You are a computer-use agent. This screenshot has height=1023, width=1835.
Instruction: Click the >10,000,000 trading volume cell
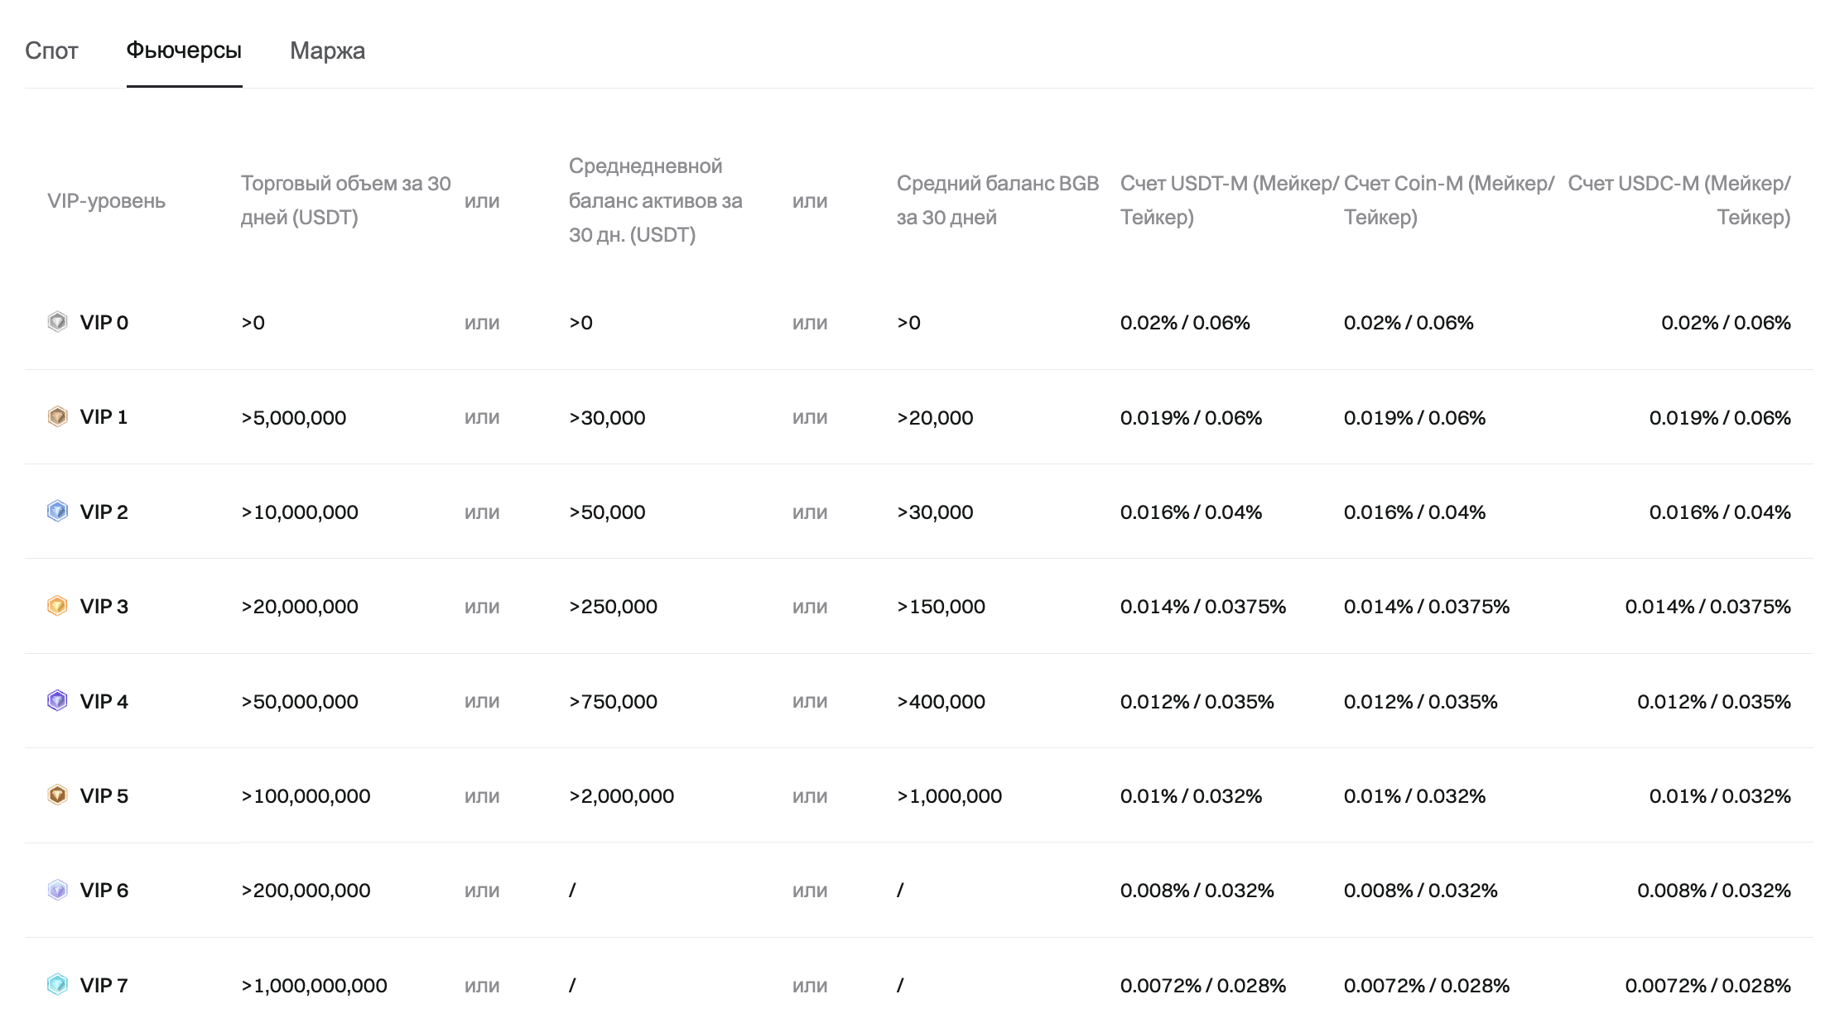point(300,512)
